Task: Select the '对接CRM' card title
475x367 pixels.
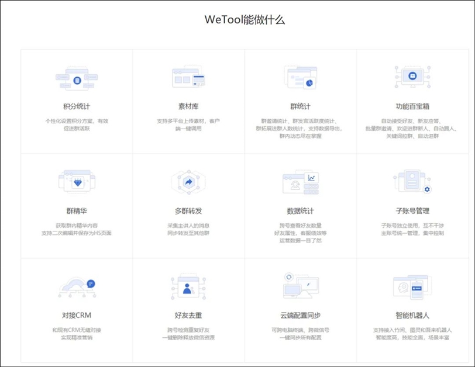Action: click(77, 315)
